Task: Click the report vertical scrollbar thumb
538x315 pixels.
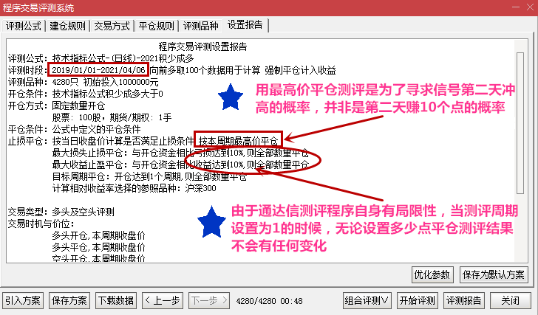Action: 520,123
